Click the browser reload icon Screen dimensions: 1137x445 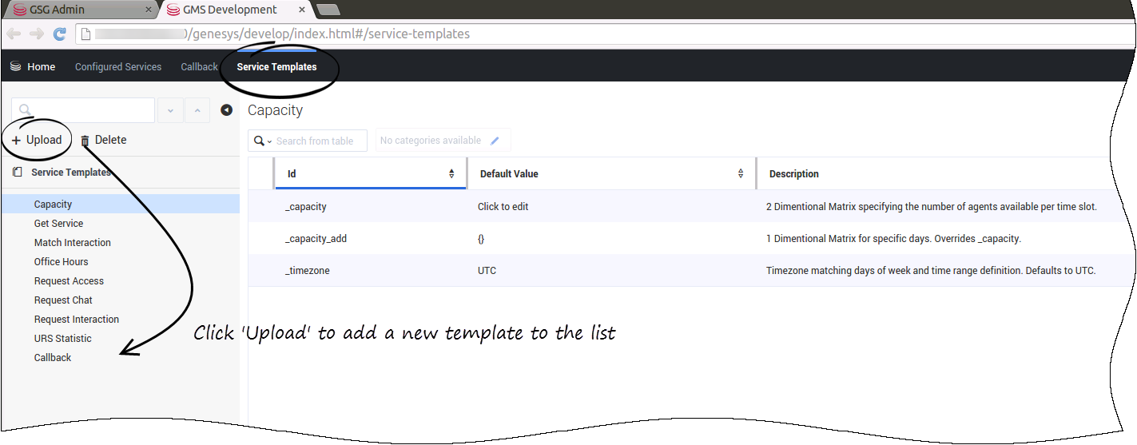[x=59, y=34]
